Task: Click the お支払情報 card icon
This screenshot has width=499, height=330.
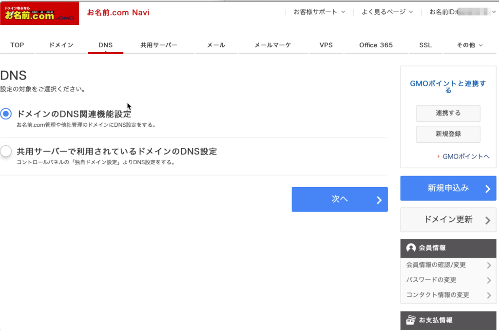Action: pos(411,320)
